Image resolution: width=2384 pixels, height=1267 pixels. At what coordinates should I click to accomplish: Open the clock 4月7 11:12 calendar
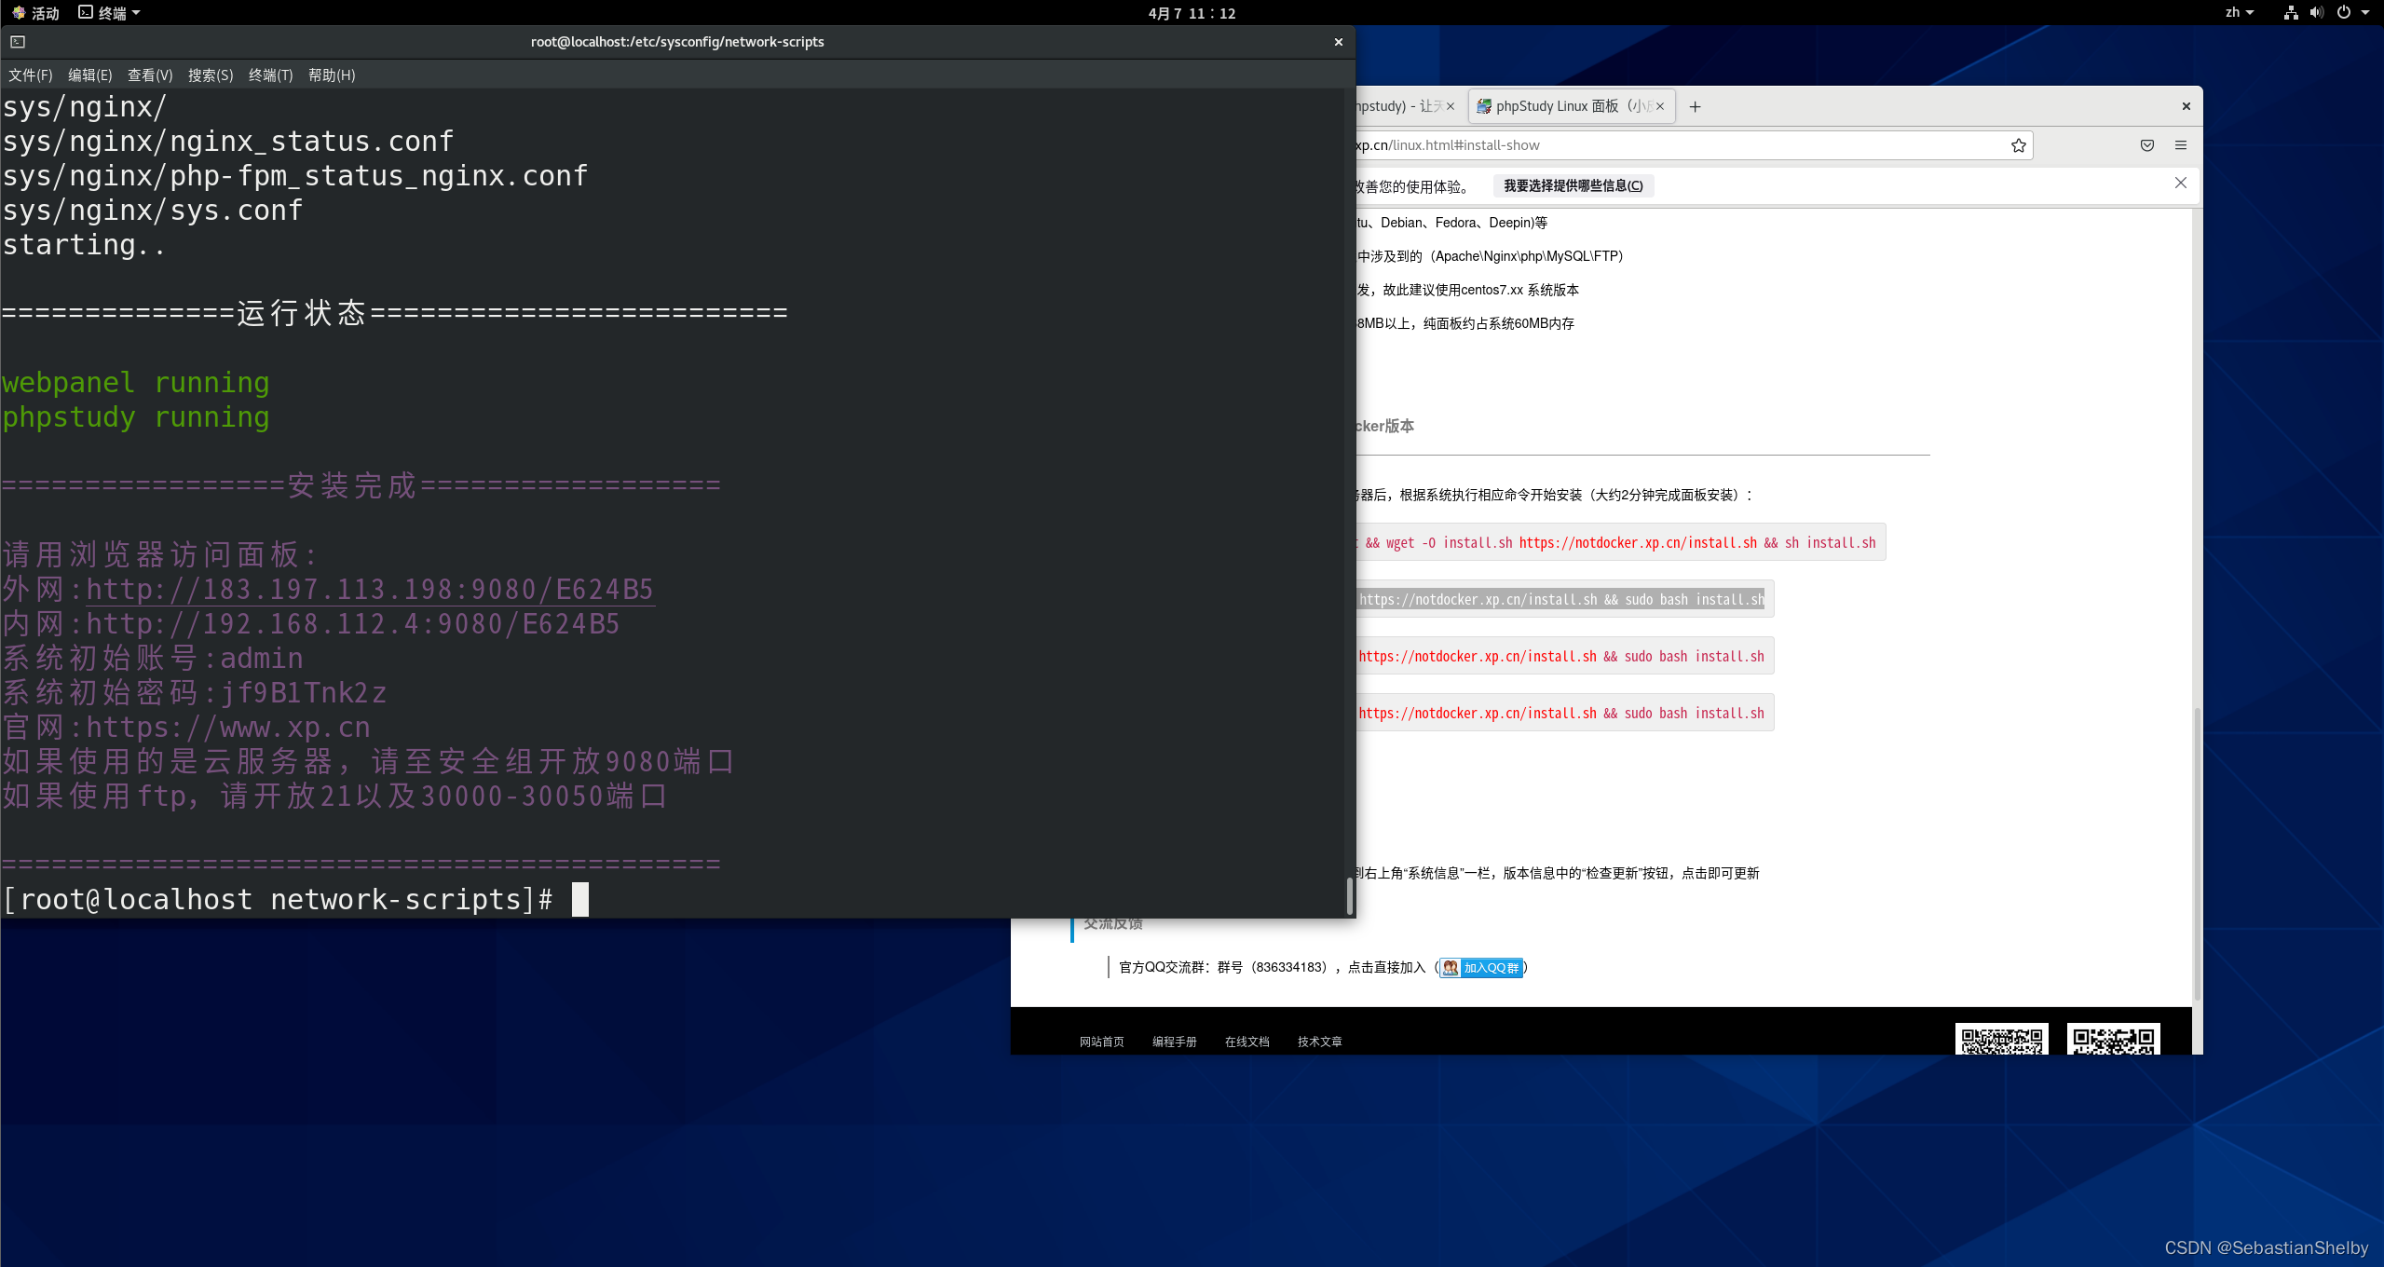pyautogui.click(x=1192, y=13)
